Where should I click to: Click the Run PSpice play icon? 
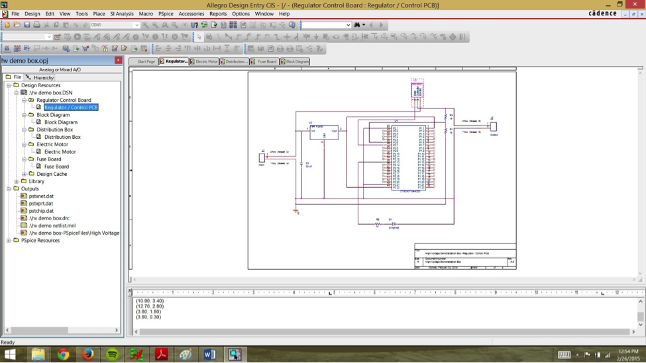[x=77, y=36]
